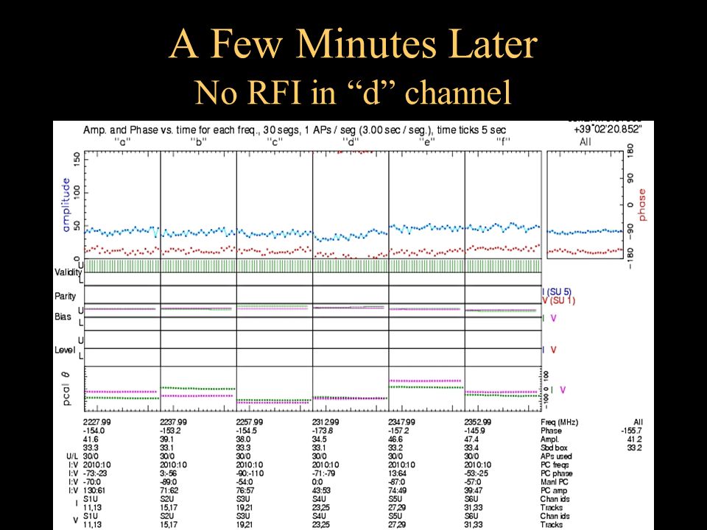Click the "All" label above the summary panel

[x=585, y=142]
